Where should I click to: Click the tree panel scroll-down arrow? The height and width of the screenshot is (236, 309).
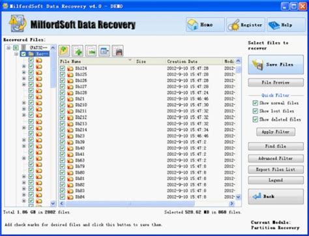(53, 203)
